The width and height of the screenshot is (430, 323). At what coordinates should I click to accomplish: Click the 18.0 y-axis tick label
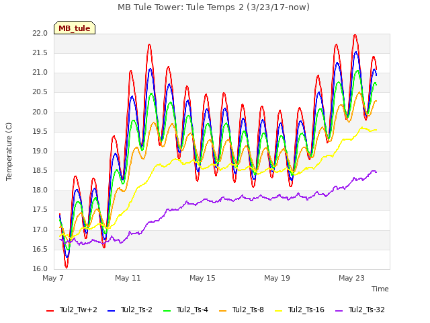coord(40,190)
